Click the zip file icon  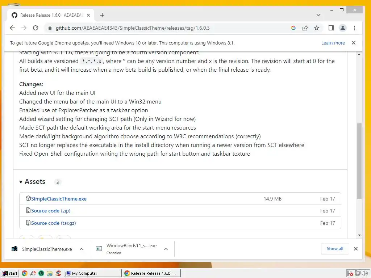[28, 210]
